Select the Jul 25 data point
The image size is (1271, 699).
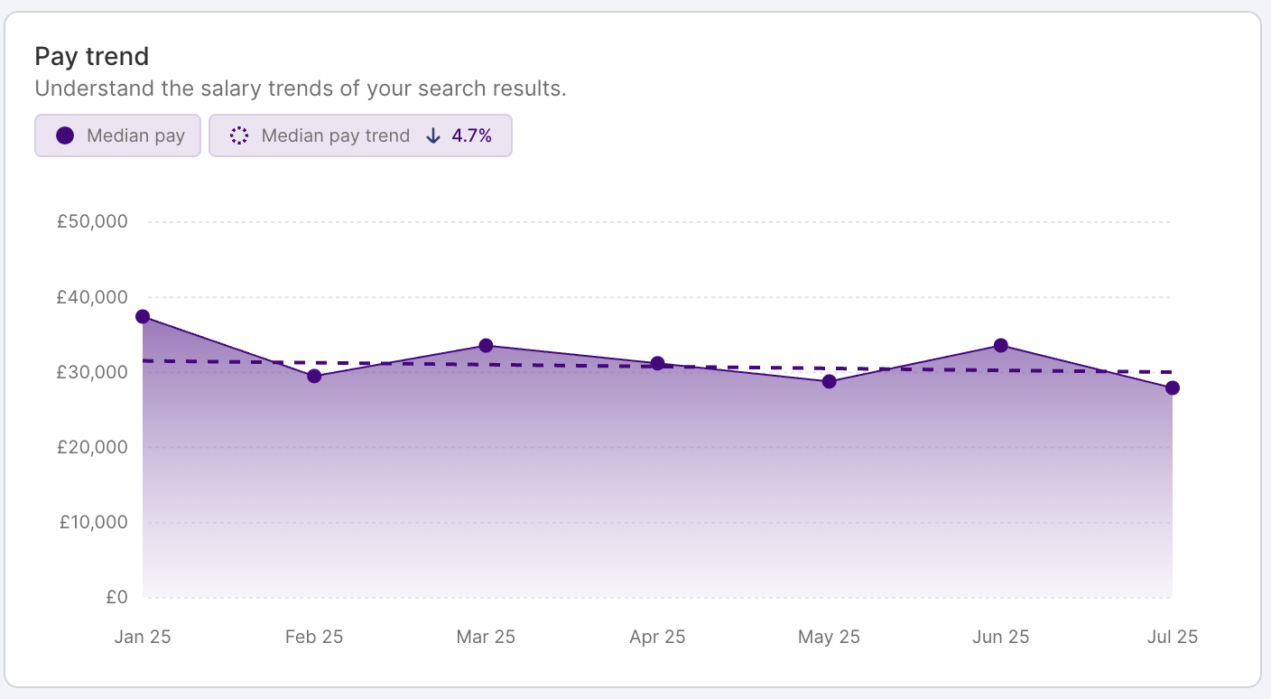tap(1172, 388)
